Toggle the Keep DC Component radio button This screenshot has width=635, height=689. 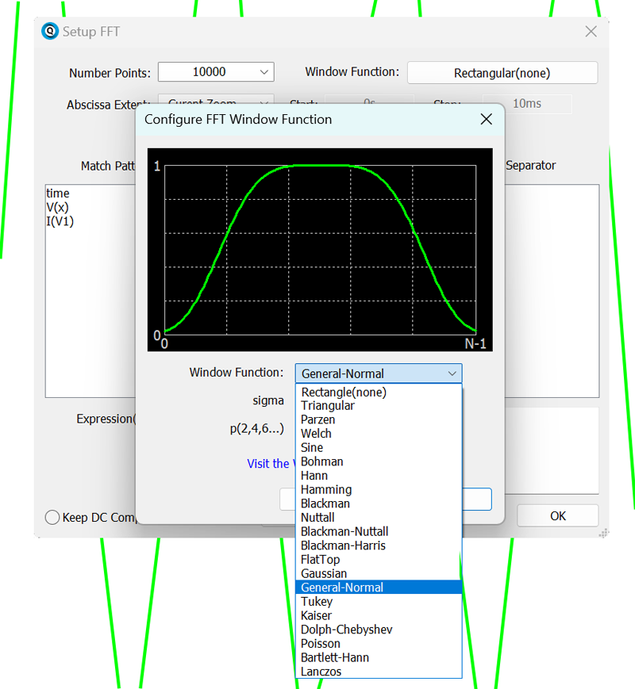pos(52,517)
